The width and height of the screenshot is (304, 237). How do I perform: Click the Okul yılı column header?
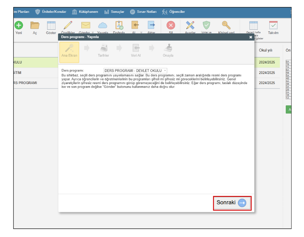coord(265,50)
